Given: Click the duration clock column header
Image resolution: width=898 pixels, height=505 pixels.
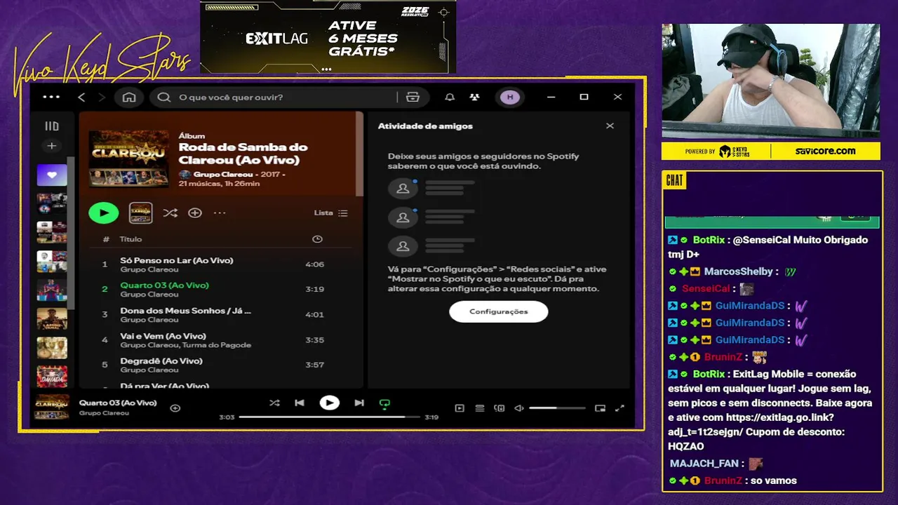Looking at the screenshot, I should 317,239.
